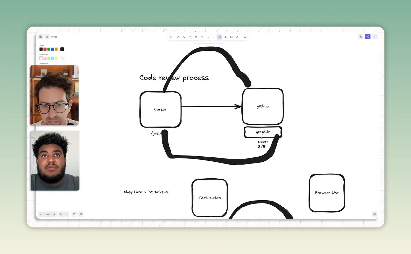The image size is (411, 254).
Task: Open the comments bubble icon
Action: pos(74,214)
